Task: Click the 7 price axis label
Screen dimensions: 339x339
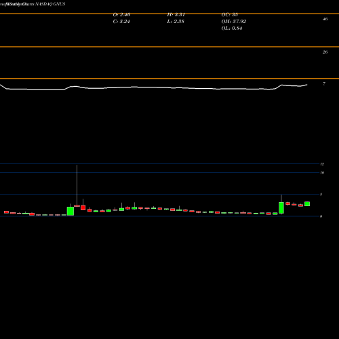Action: (324, 83)
